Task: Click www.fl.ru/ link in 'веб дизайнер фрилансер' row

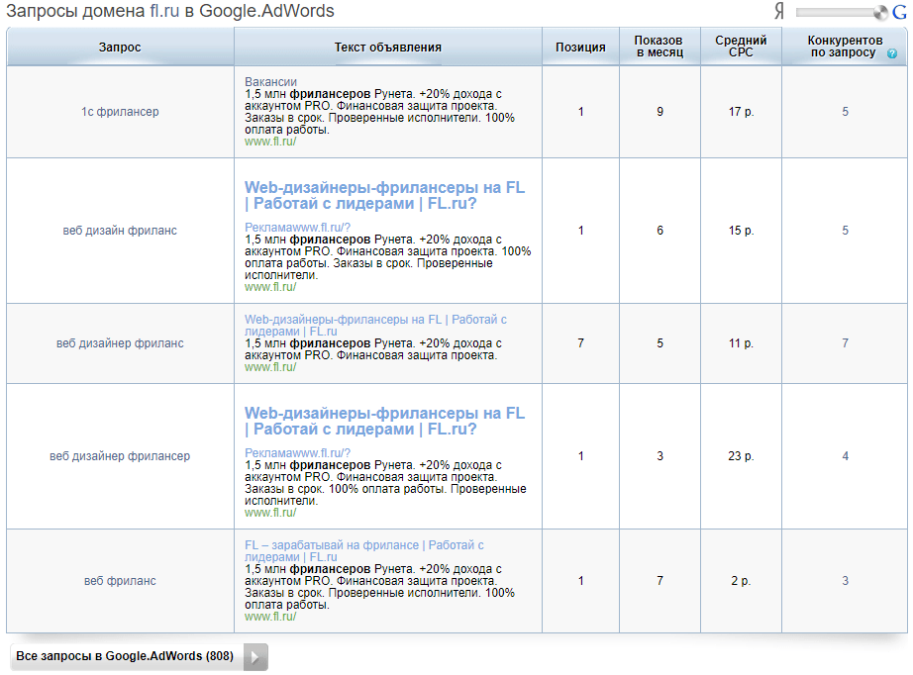Action: pyautogui.click(x=270, y=513)
